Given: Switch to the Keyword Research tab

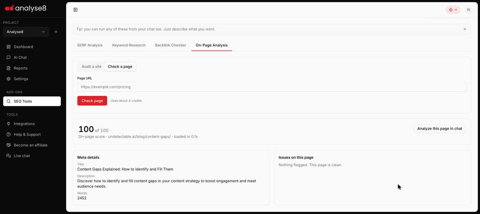Looking at the screenshot, I should pos(129,45).
